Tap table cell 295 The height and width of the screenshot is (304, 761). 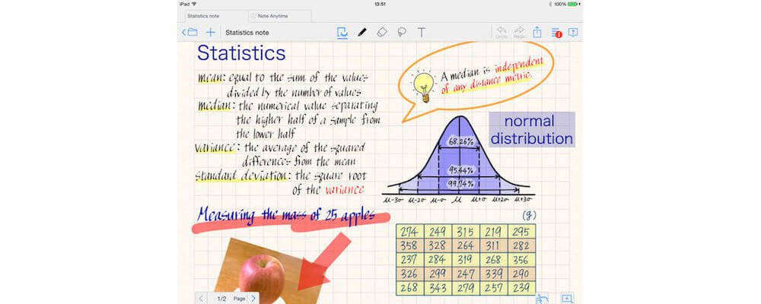522,231
